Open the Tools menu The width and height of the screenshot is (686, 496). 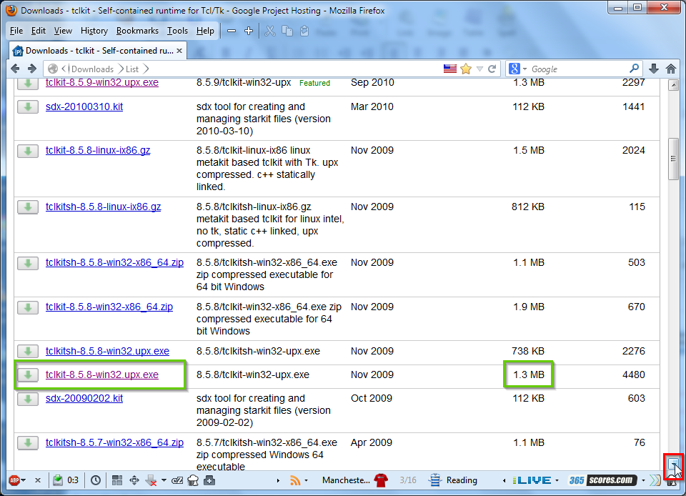[177, 31]
